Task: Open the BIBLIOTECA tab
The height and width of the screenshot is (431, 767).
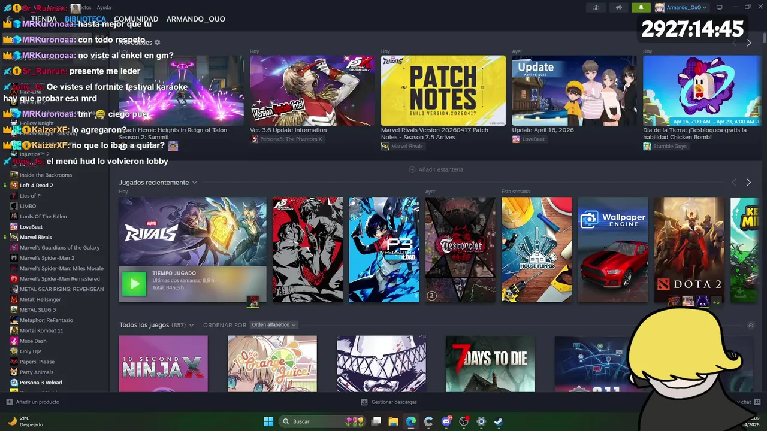Action: pyautogui.click(x=86, y=19)
